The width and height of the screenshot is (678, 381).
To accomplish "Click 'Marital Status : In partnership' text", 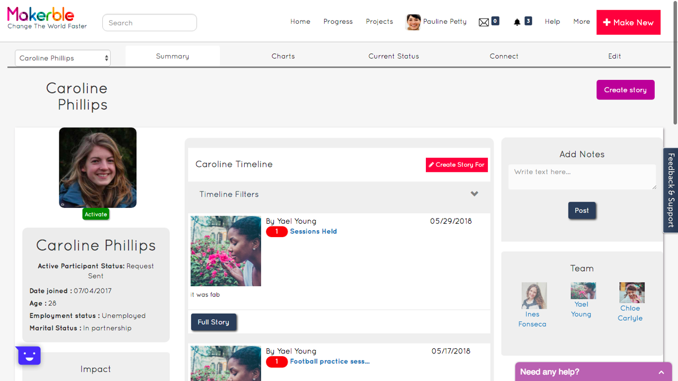I will pos(81,328).
